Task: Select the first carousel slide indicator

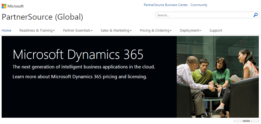Action: click(x=237, y=121)
